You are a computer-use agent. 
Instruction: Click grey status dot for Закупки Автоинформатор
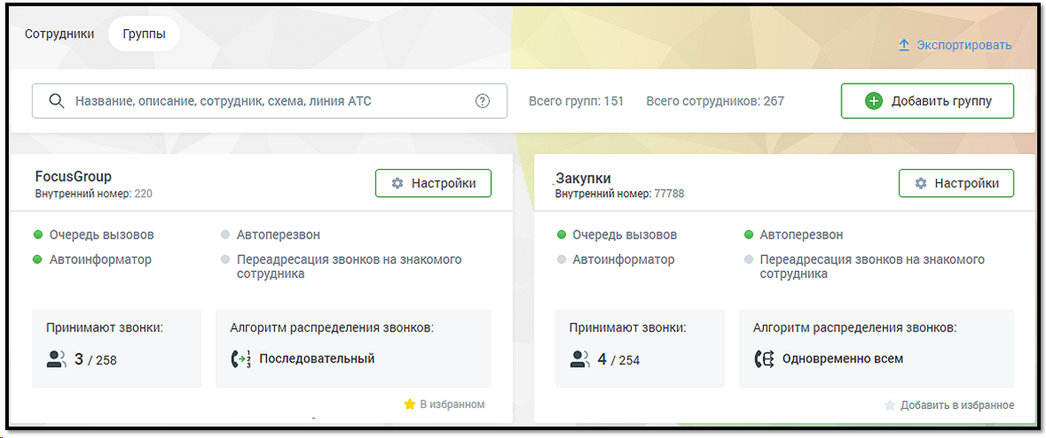point(561,259)
